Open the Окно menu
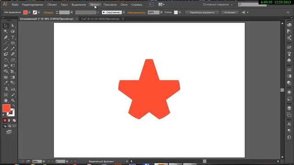The width and height of the screenshot is (294, 165). [x=124, y=5]
